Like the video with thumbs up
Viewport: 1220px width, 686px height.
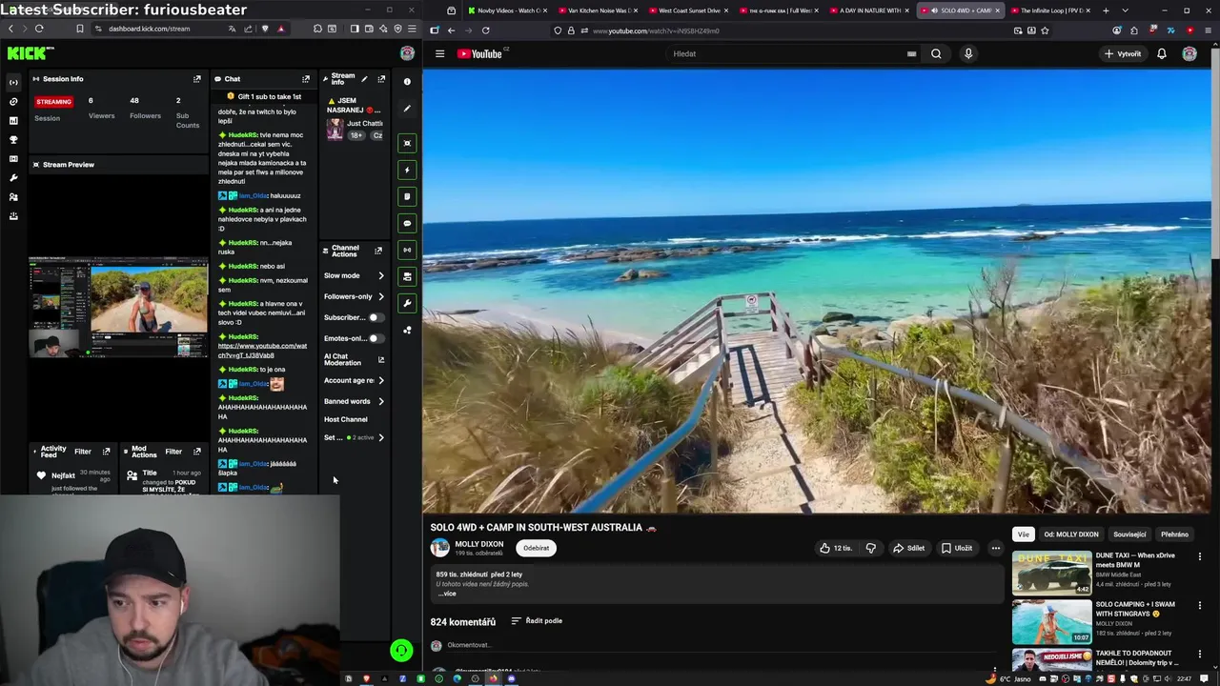[836, 548]
